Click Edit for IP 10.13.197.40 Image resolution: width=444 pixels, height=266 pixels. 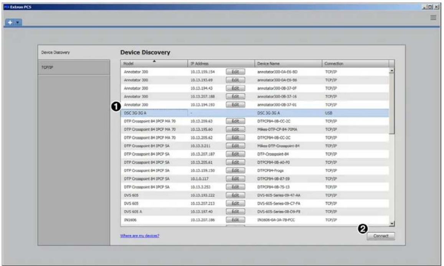coord(235,211)
